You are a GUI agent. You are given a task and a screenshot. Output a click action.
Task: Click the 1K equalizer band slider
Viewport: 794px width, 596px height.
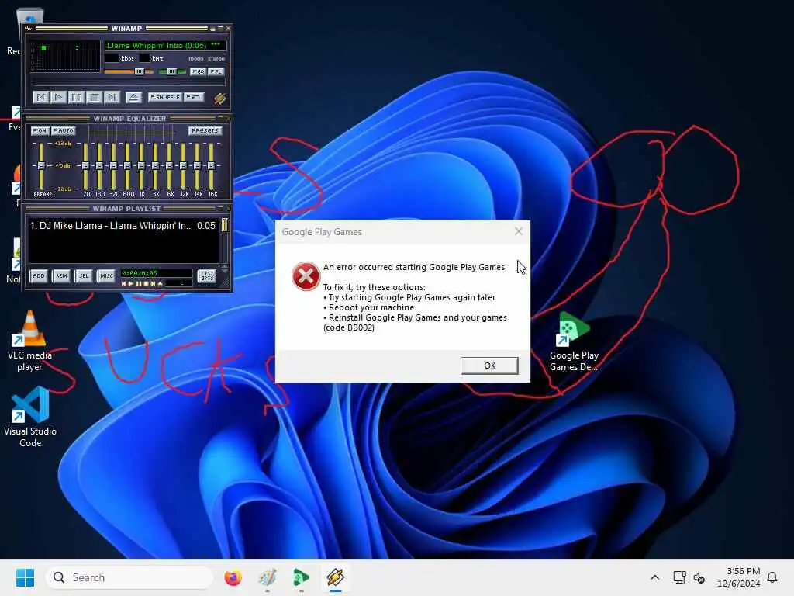tap(141, 166)
